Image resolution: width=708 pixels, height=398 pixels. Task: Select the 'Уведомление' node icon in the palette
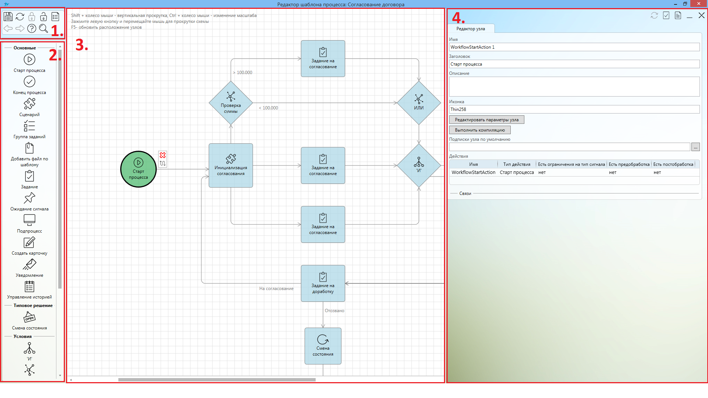[29, 265]
